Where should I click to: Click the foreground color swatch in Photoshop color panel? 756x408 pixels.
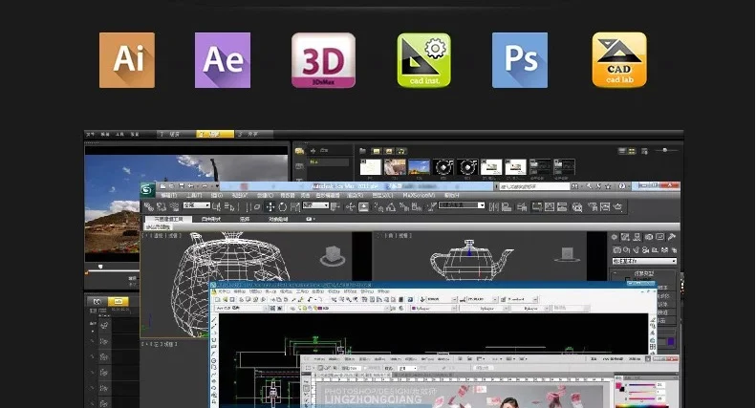point(619,385)
